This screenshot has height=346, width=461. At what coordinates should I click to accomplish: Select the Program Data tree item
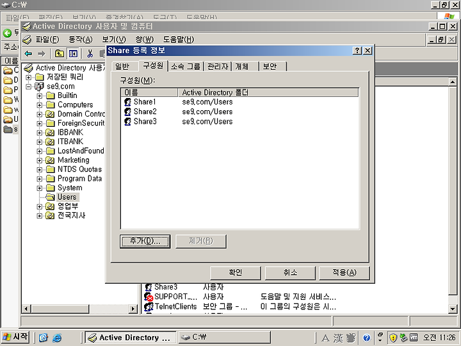[79, 179]
